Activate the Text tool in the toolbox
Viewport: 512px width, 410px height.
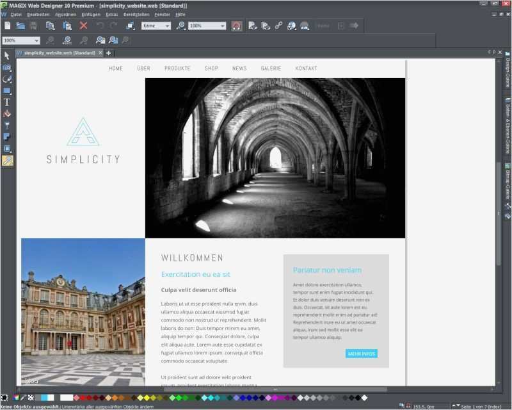tap(8, 102)
